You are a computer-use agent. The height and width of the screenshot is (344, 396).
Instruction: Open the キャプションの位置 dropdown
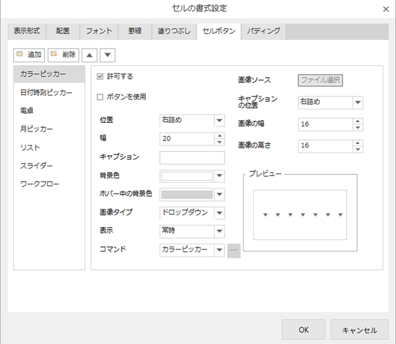pyautogui.click(x=358, y=102)
